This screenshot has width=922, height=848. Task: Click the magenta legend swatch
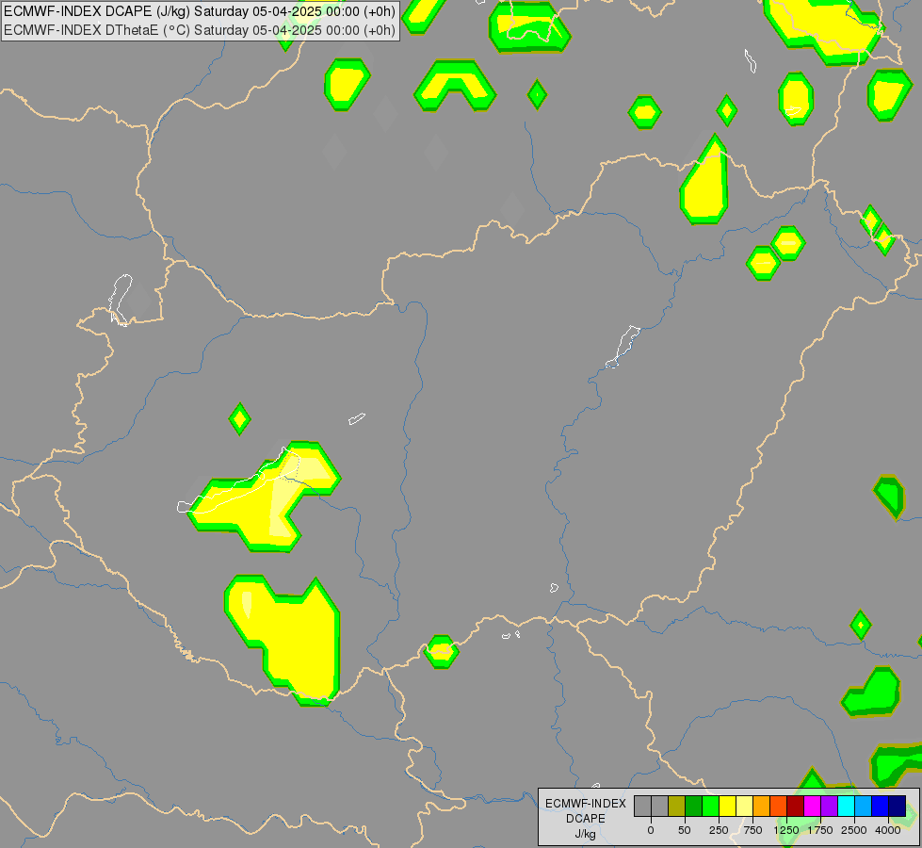pyautogui.click(x=813, y=806)
